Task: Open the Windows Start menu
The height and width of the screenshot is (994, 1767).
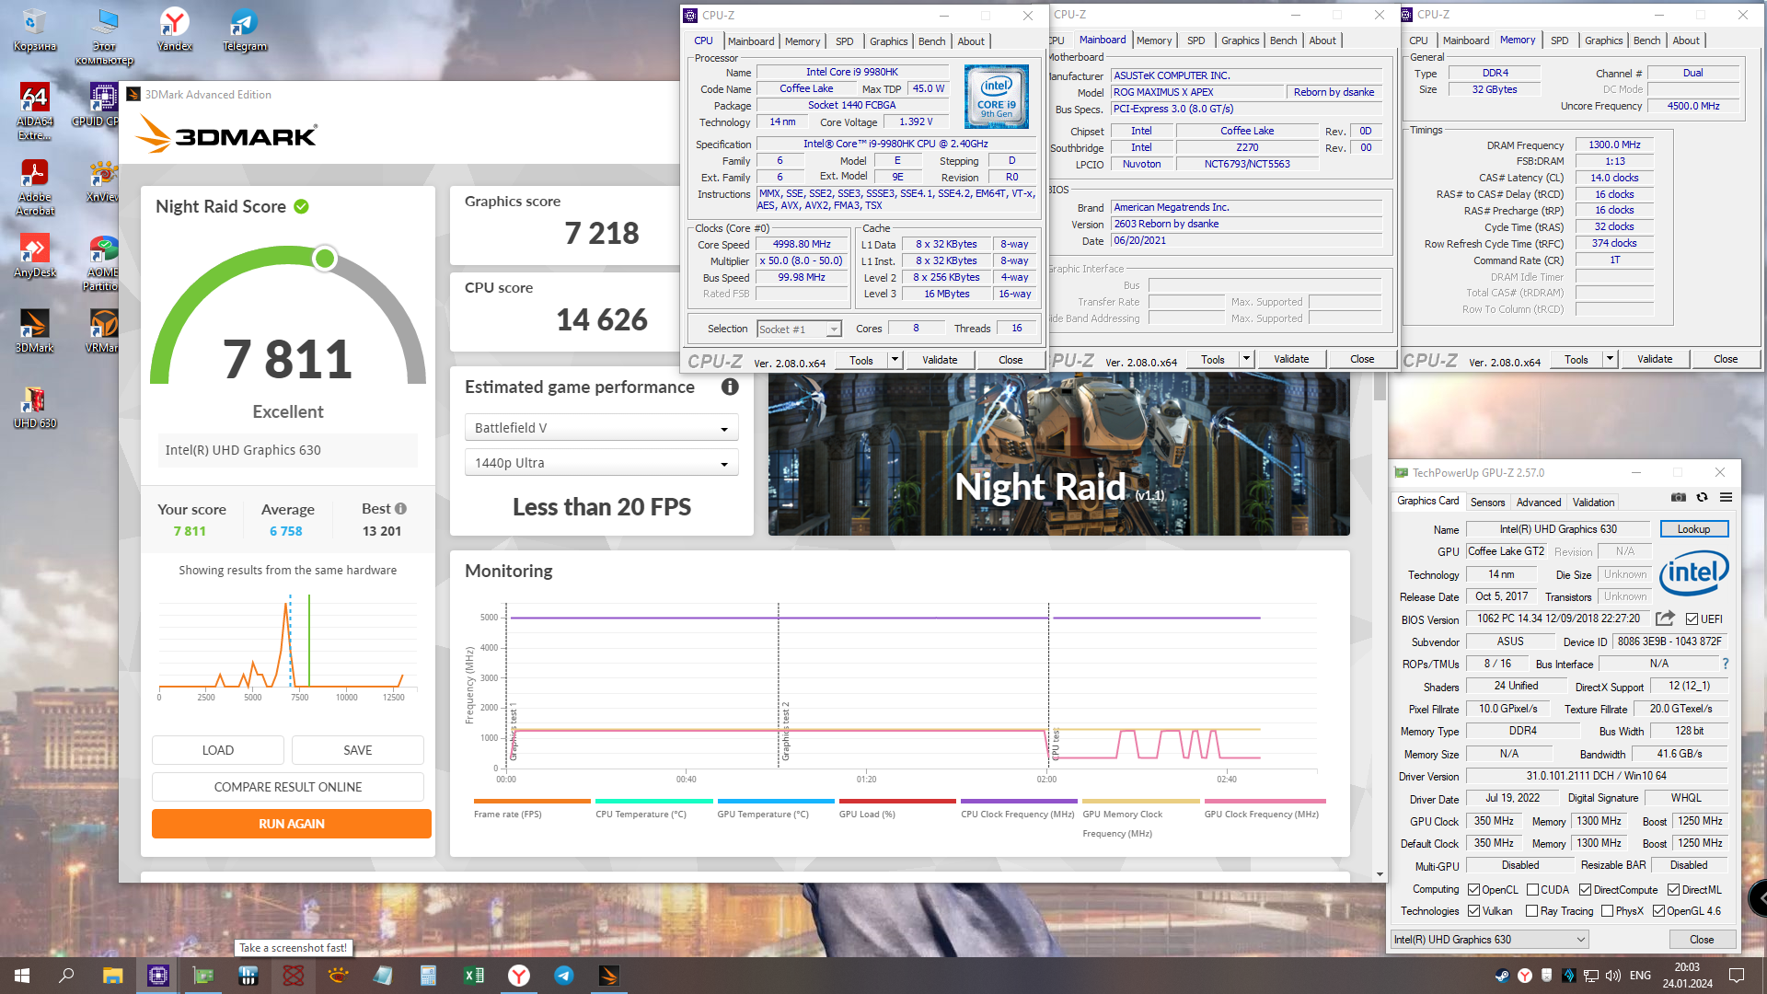Action: click(22, 976)
